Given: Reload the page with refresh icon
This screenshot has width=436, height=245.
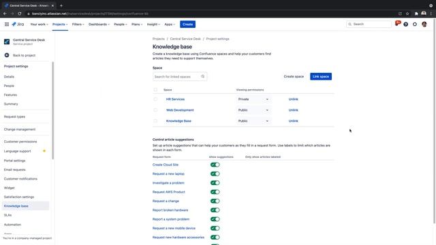Looking at the screenshot, I should [x=20, y=14].
